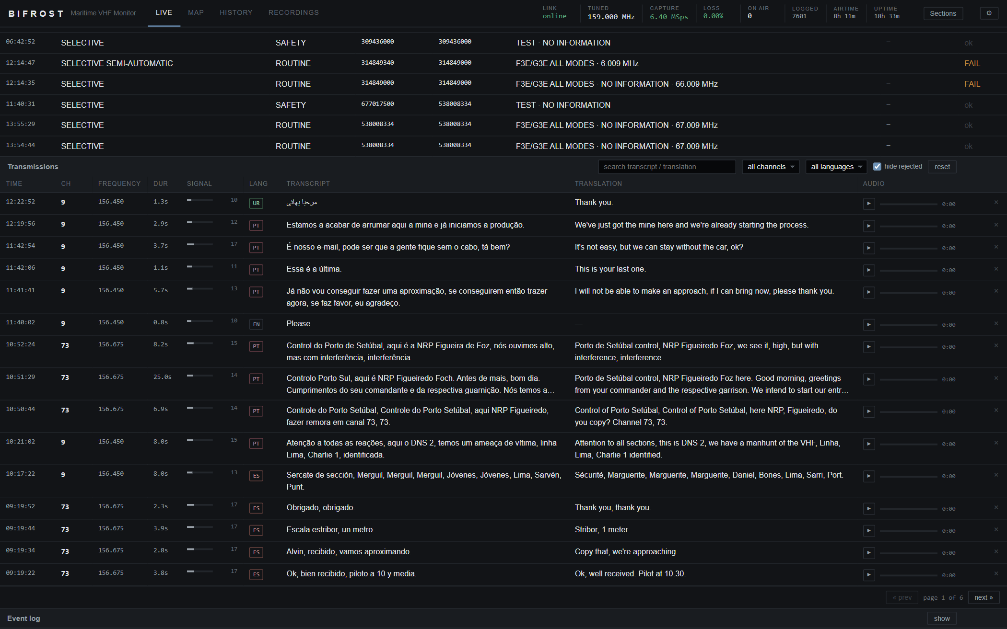Screen dimensions: 1007x629
Task: Play audio for the 12:19:56 transmission
Action: click(x=869, y=226)
